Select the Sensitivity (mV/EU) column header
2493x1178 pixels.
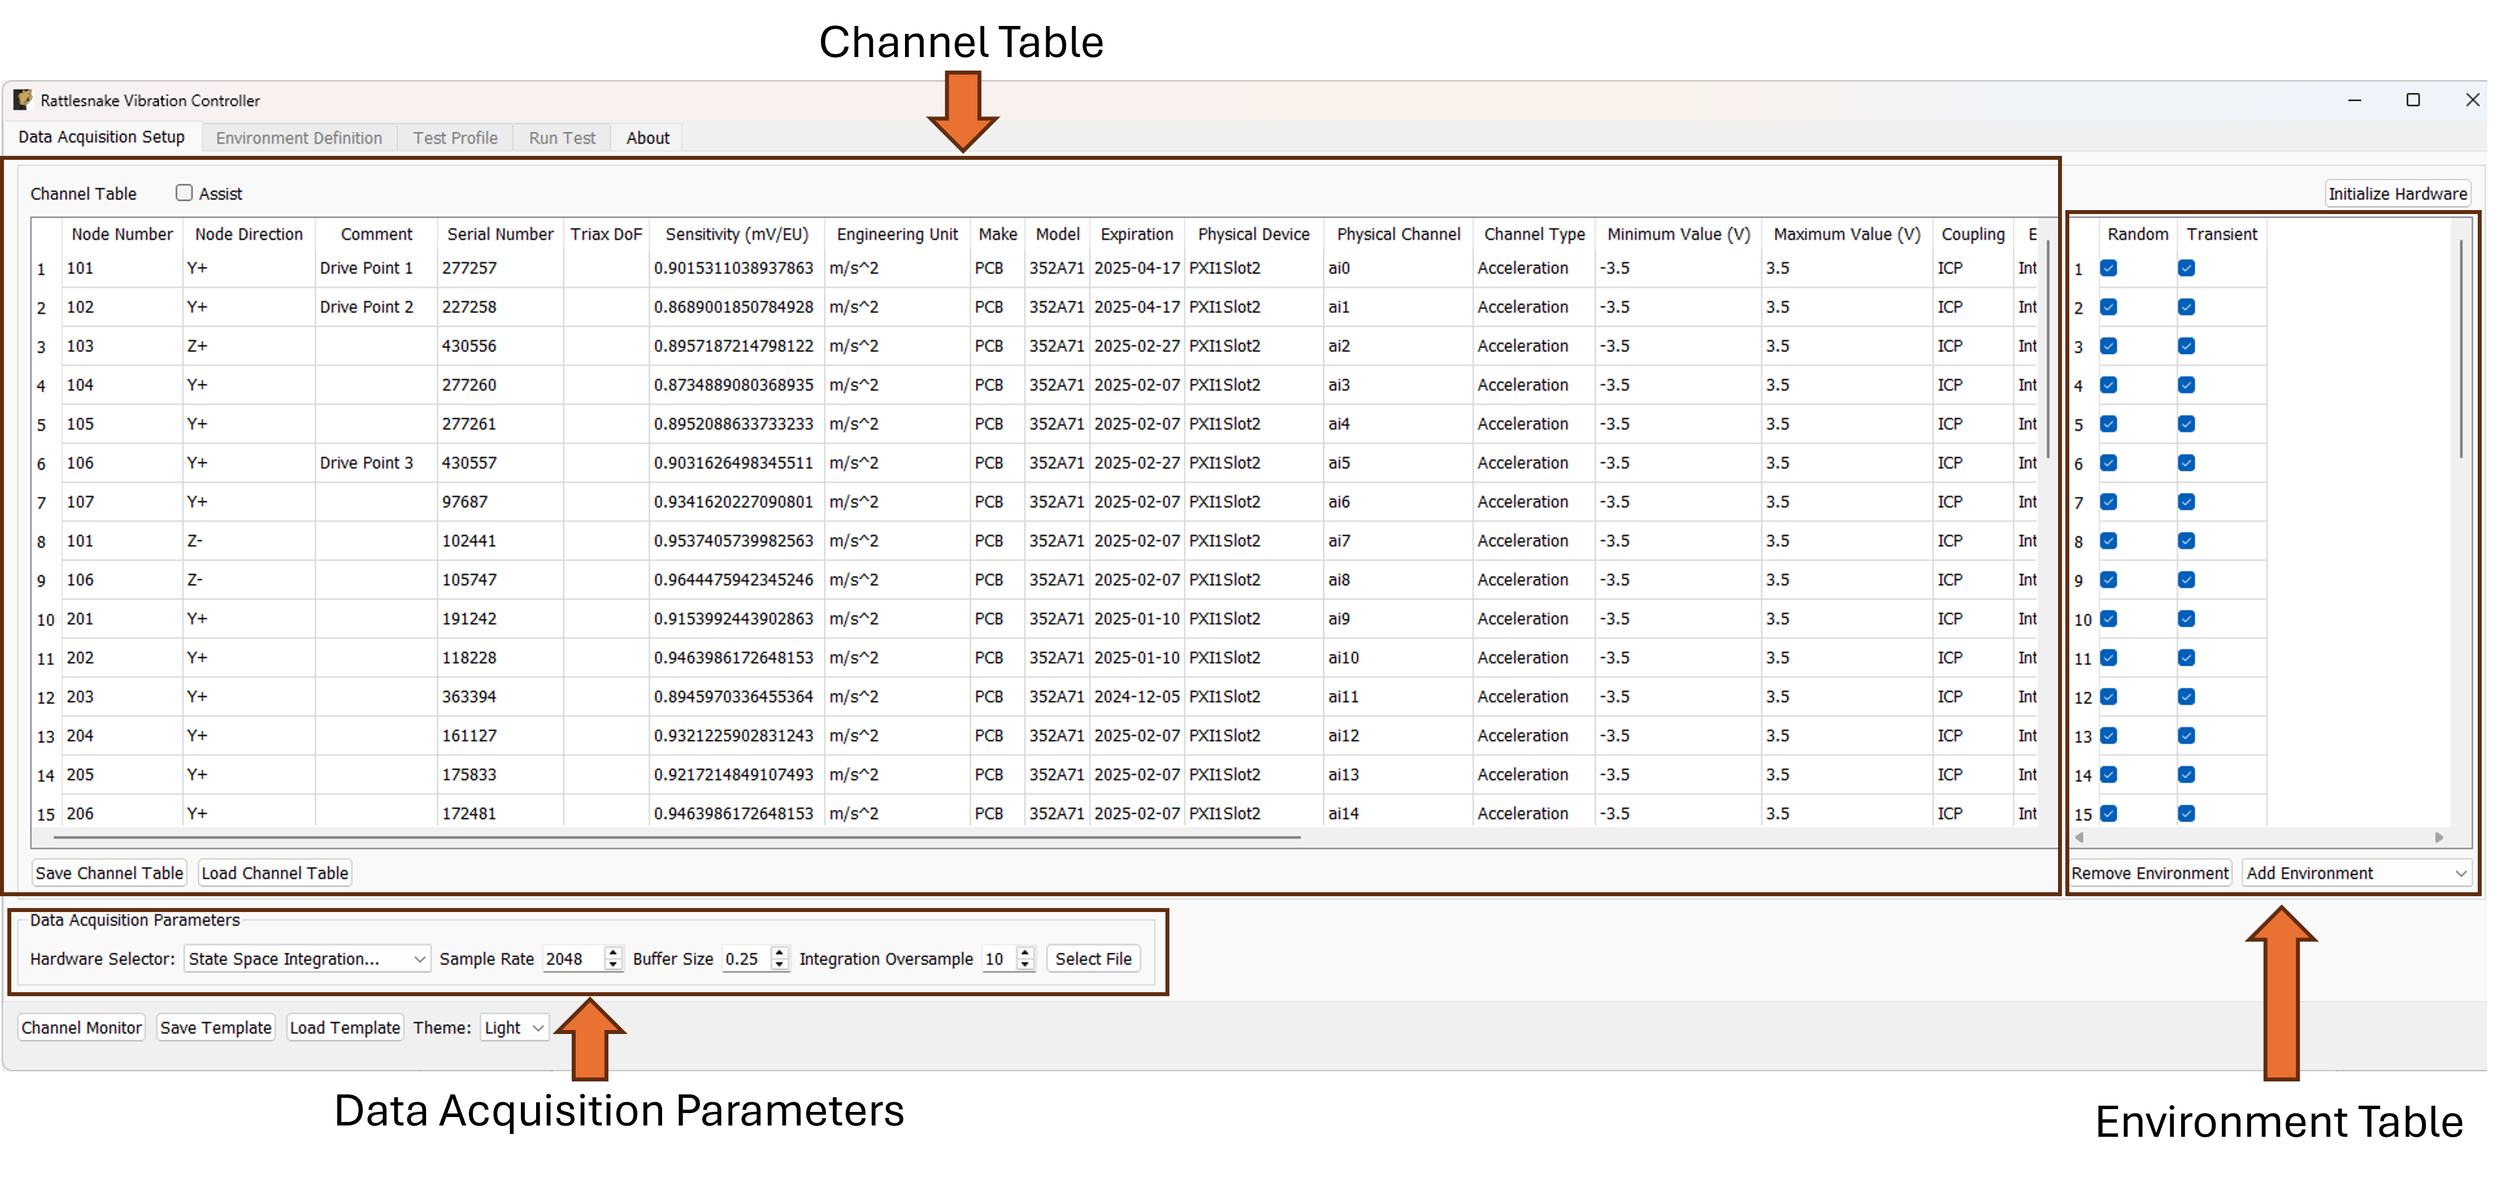tap(737, 234)
